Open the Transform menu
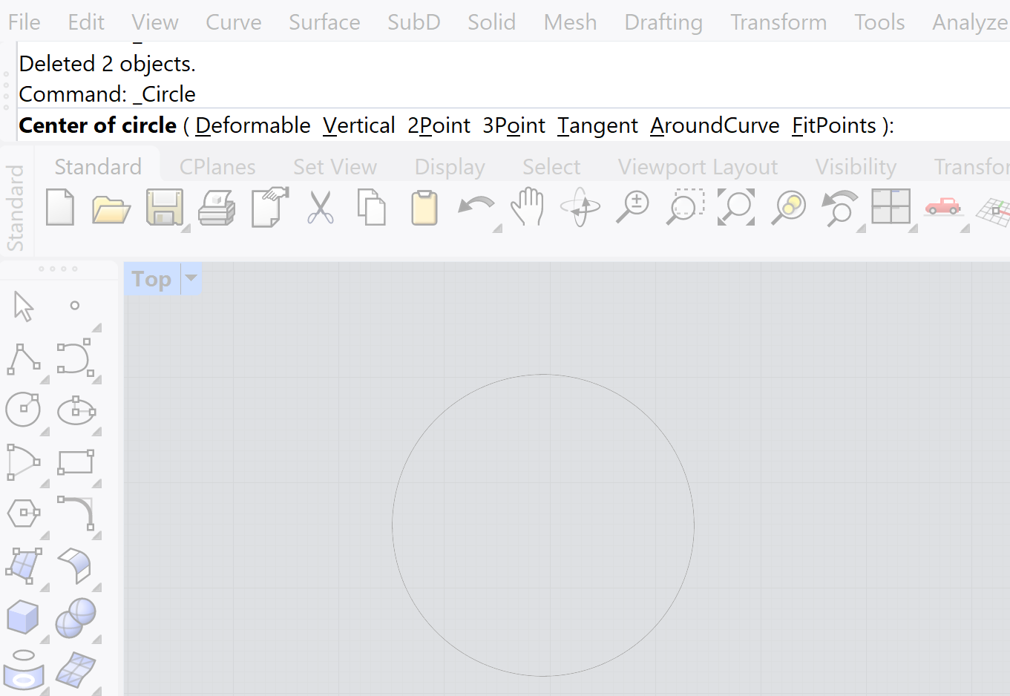This screenshot has height=696, width=1010. pyautogui.click(x=778, y=22)
